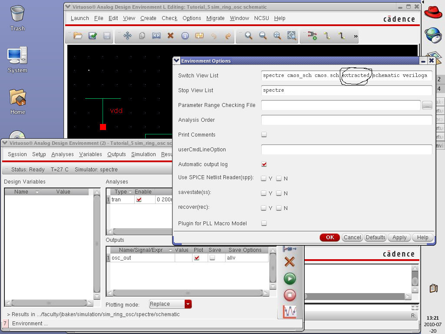The width and height of the screenshot is (445, 334).
Task: Open the Plot Outputs waveform icon
Action: click(289, 311)
